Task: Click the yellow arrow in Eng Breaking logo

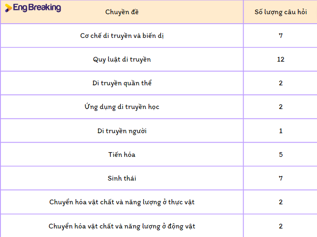Action: click(9, 8)
